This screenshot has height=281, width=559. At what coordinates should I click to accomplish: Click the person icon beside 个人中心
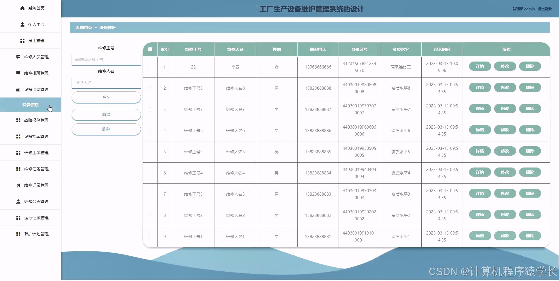coord(22,24)
